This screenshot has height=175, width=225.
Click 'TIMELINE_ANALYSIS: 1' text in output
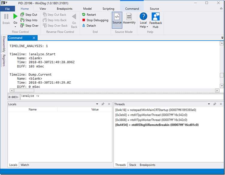pos(28,46)
